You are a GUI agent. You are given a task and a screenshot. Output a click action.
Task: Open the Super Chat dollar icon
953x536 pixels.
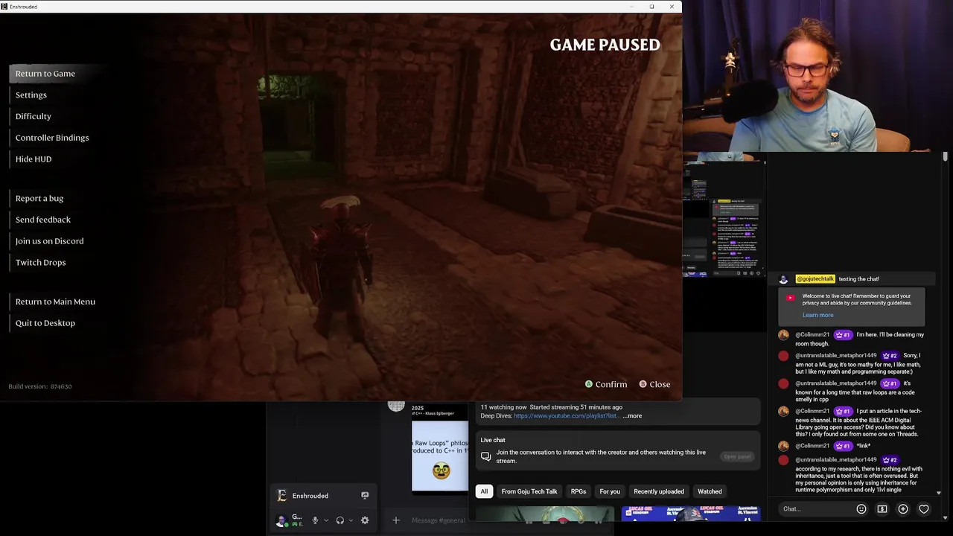(882, 509)
